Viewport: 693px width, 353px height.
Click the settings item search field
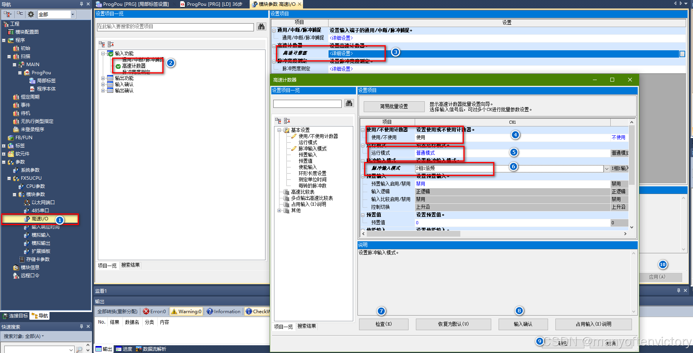tap(175, 27)
